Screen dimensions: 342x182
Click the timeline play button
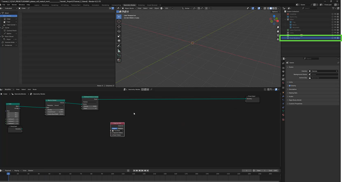pyautogui.click(x=142, y=170)
